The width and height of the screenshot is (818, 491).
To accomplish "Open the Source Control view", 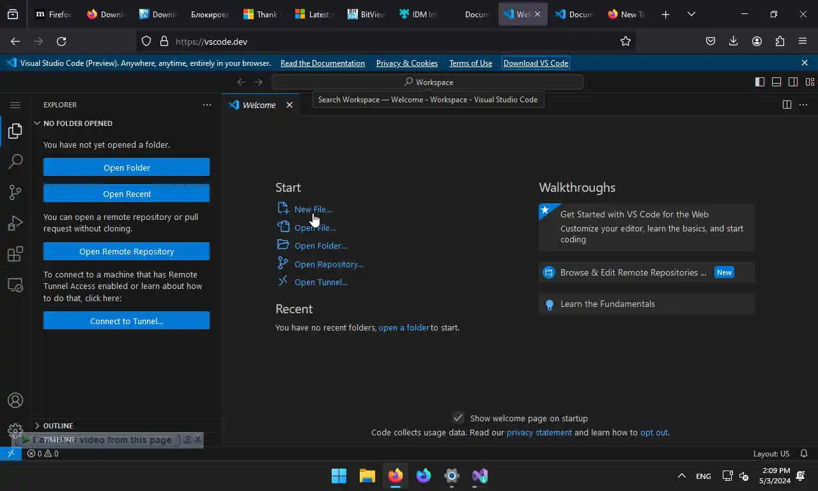I will click(x=15, y=192).
